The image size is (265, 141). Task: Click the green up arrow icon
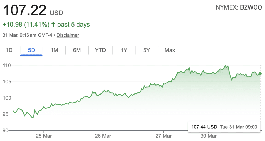pos(53,25)
